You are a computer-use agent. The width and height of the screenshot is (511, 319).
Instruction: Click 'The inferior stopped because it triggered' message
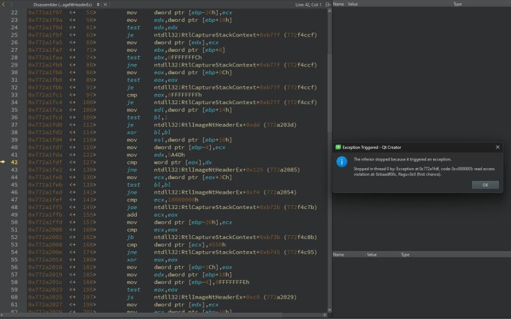pyautogui.click(x=402, y=159)
